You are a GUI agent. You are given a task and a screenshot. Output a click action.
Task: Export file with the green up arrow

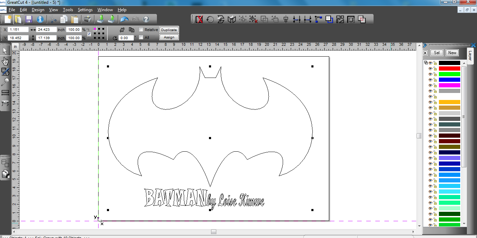click(111, 19)
